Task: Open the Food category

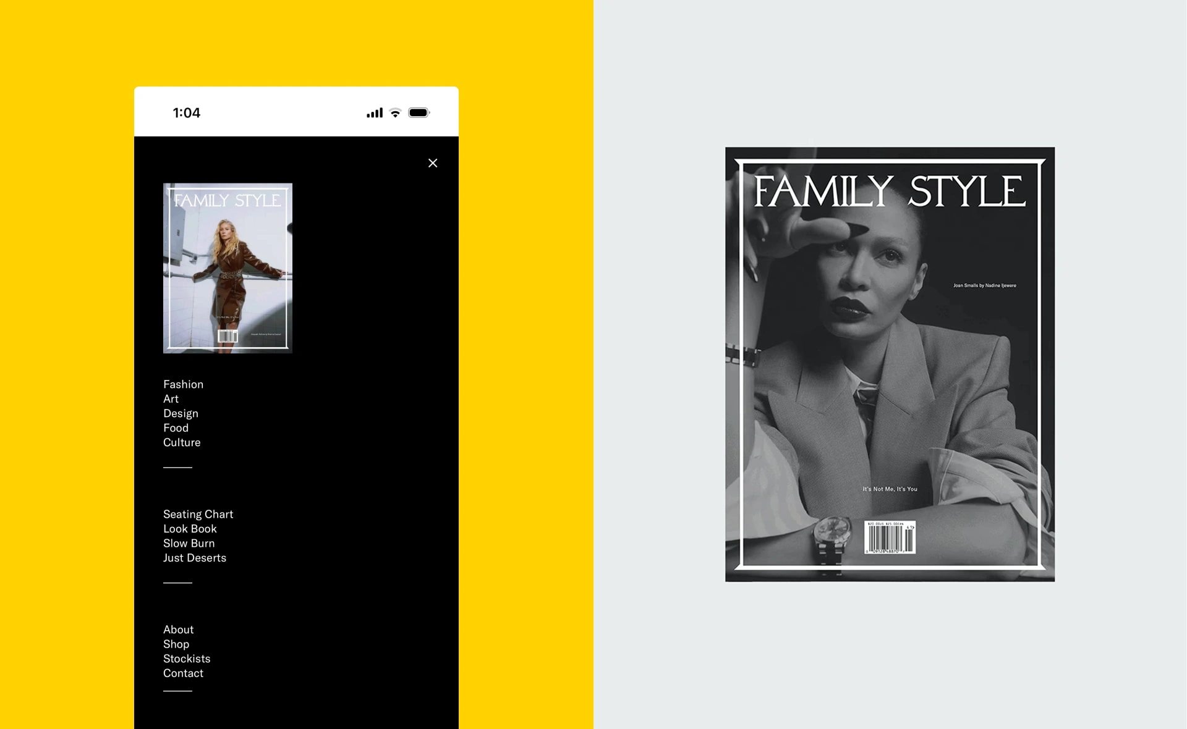Action: coord(176,428)
